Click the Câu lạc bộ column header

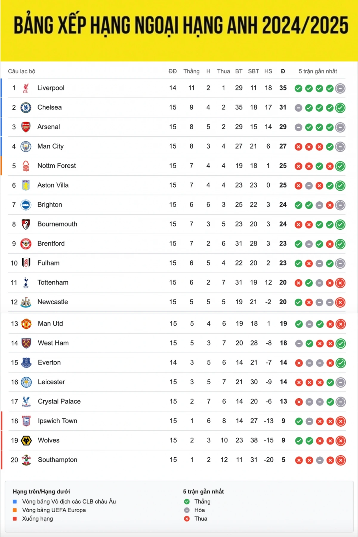(21, 71)
